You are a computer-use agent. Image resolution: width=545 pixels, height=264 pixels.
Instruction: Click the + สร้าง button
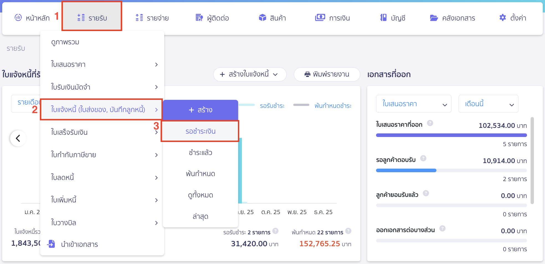pos(200,110)
